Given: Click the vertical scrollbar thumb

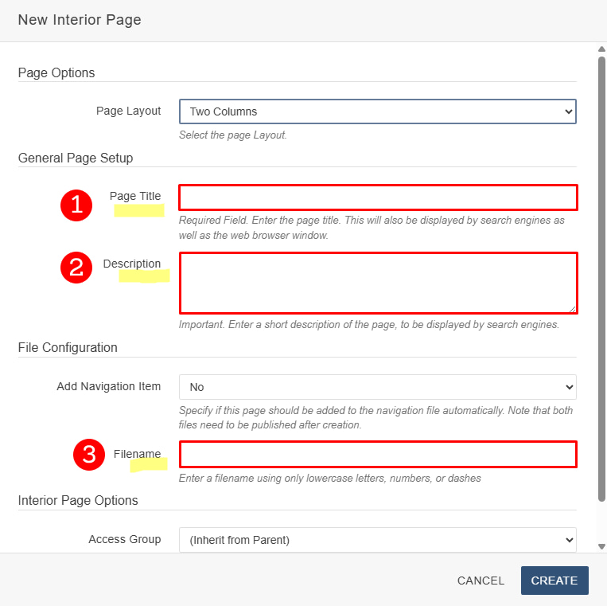Looking at the screenshot, I should coord(601,279).
